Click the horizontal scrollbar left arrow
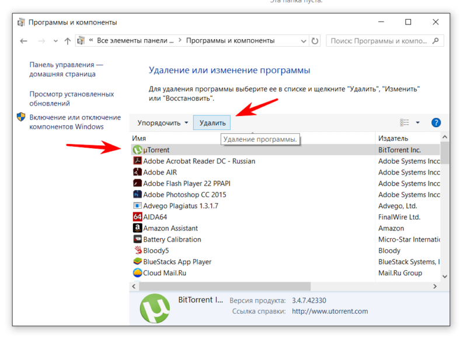The height and width of the screenshot is (343, 467). coord(134,286)
